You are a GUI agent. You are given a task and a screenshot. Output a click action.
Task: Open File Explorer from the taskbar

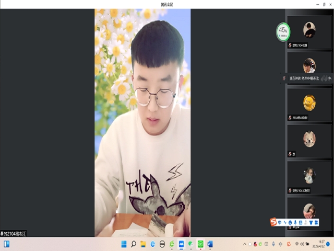click(x=143, y=244)
